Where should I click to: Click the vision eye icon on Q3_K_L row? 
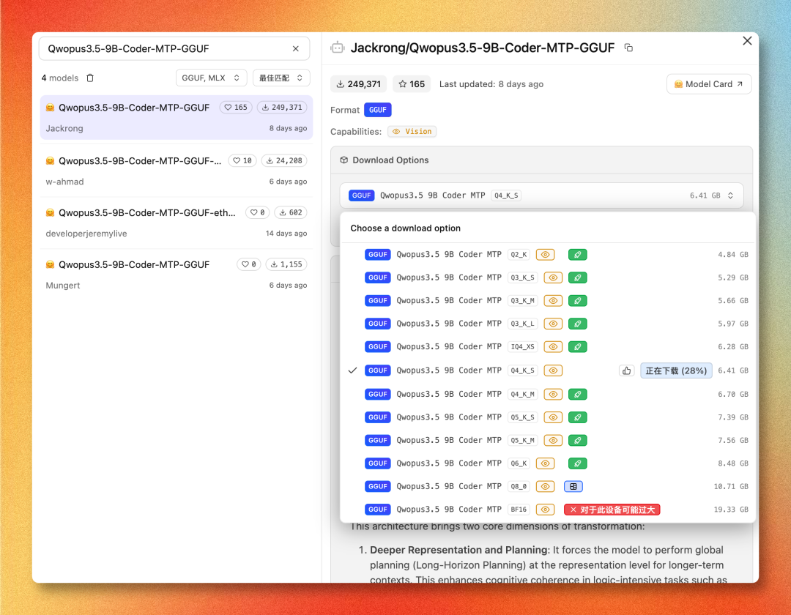[x=554, y=324]
